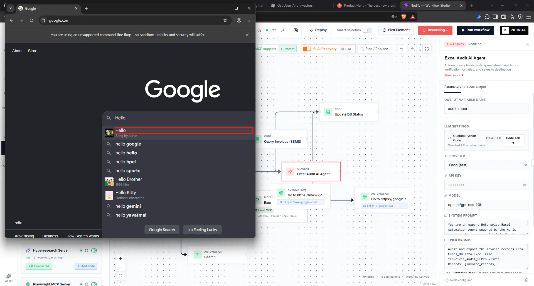Open Brave Shields lion icon

tap(404, 17)
